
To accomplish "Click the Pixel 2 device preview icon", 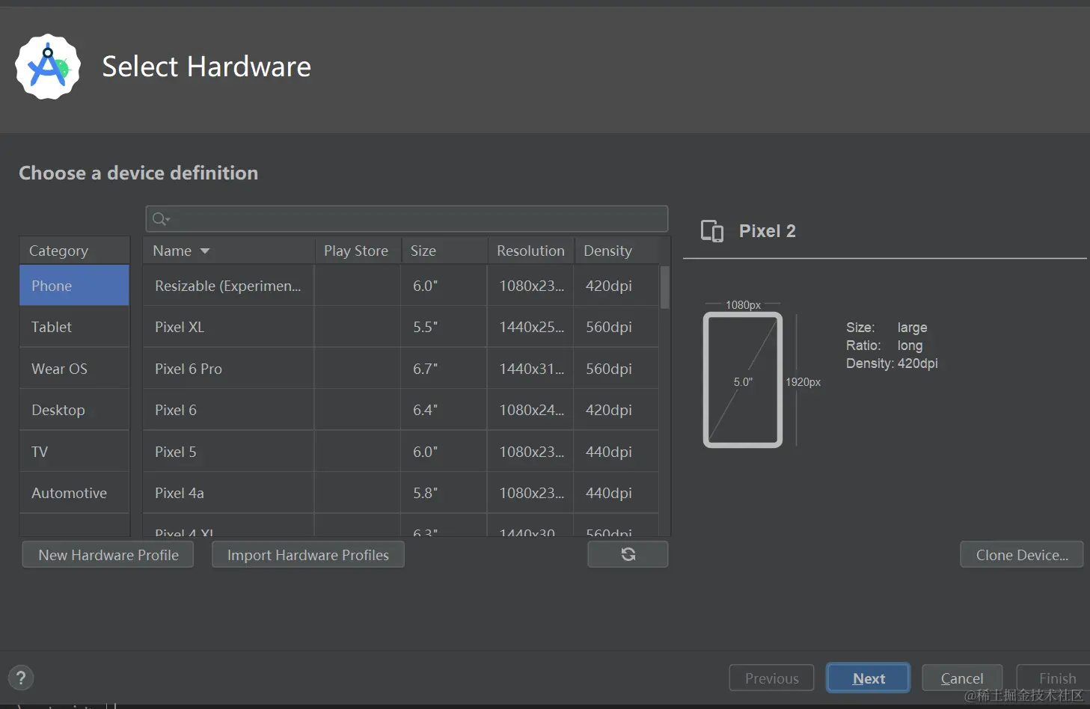I will click(712, 231).
